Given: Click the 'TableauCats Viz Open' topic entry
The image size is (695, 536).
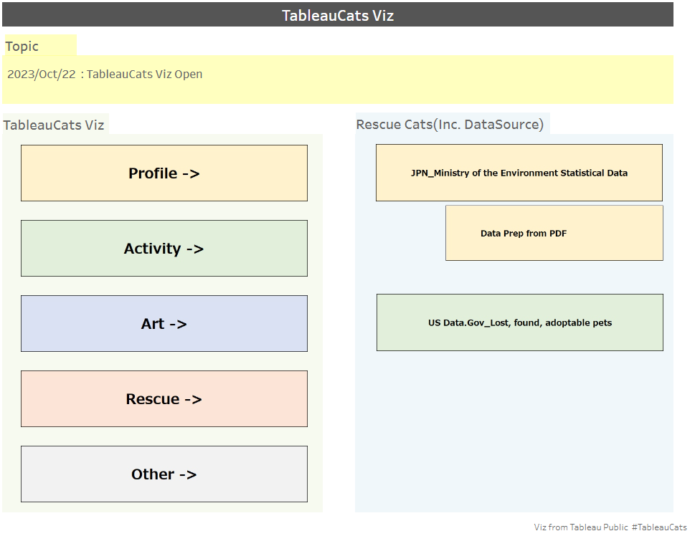Looking at the screenshot, I should pos(144,74).
